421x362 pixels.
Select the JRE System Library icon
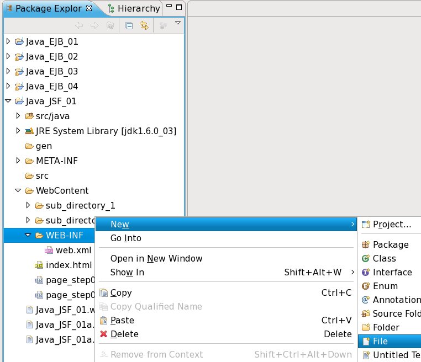29,131
